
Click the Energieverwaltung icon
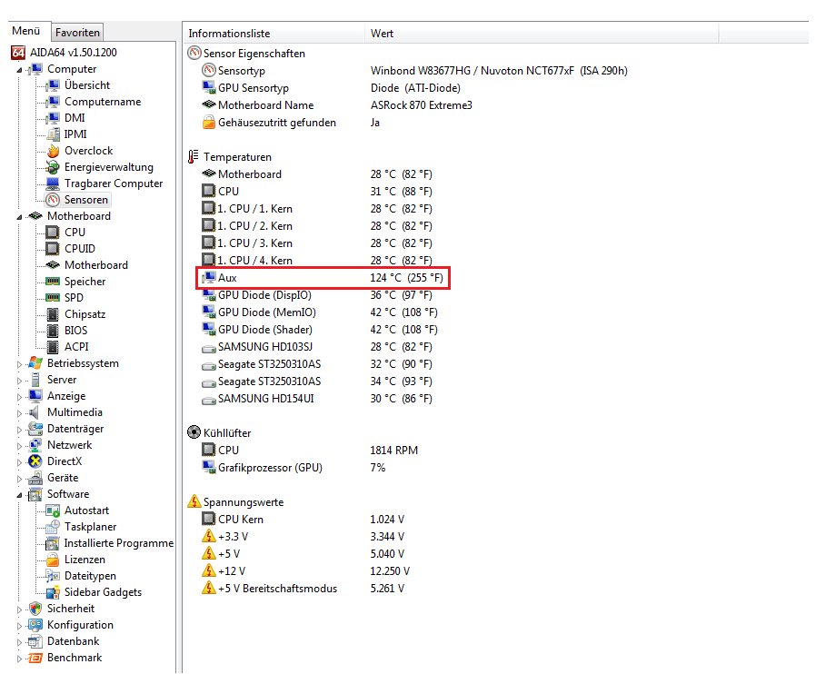[x=53, y=167]
